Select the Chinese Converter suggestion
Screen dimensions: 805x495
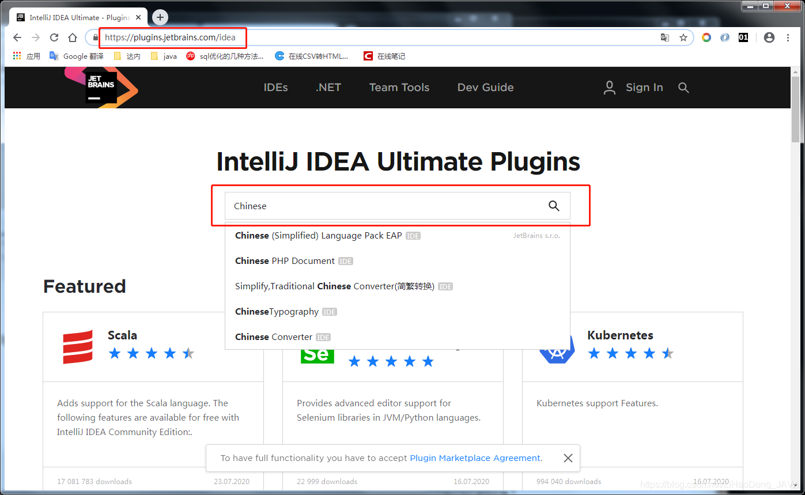pyautogui.click(x=397, y=337)
